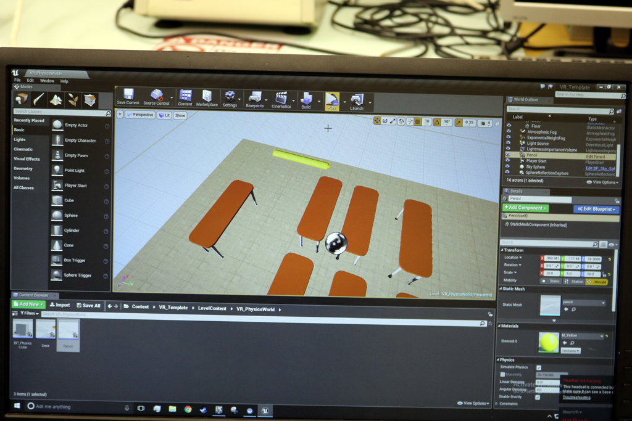Image resolution: width=632 pixels, height=421 pixels.
Task: Reset Location to default arrow
Action: [609, 260]
